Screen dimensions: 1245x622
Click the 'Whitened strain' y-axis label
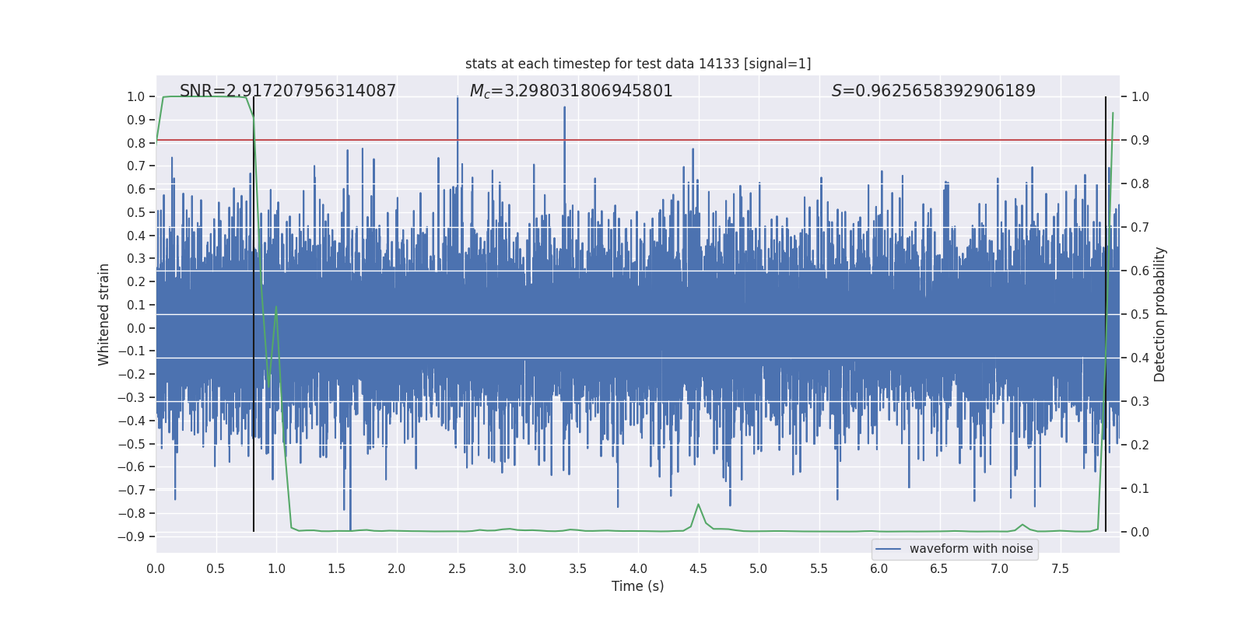pos(104,314)
